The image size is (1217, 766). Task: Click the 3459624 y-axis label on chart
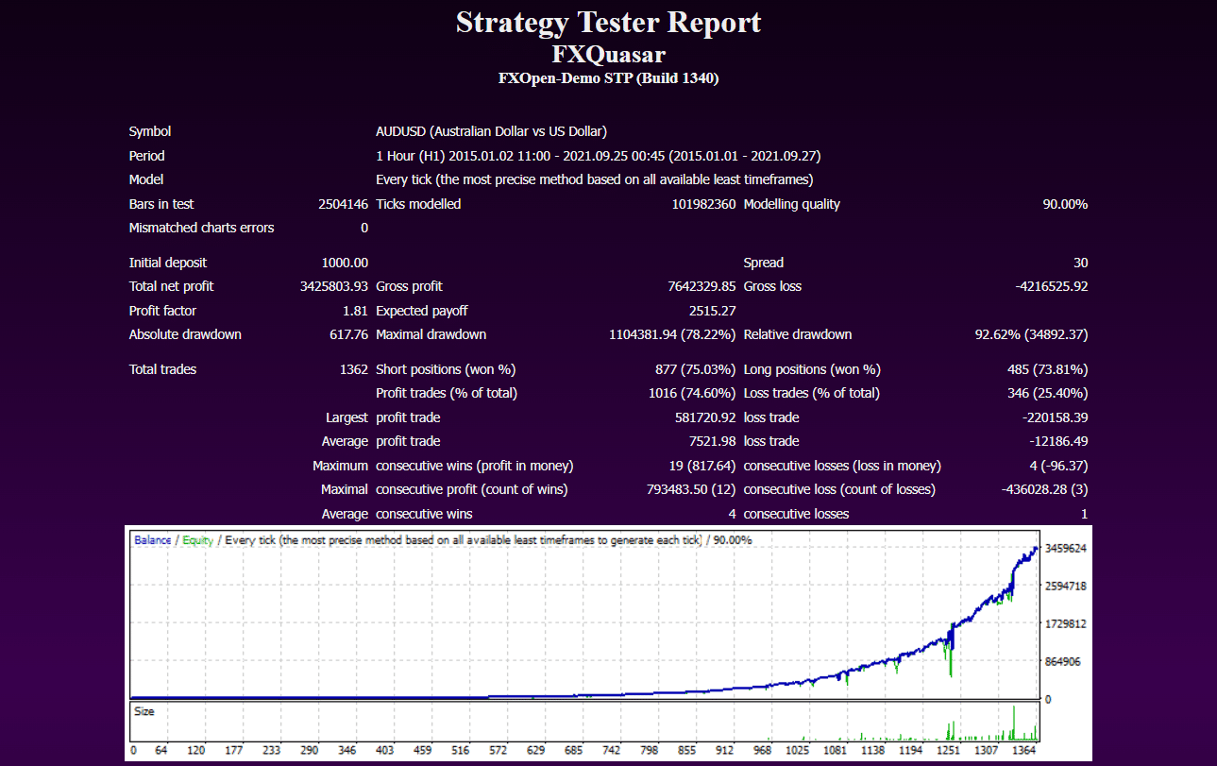pos(1065,548)
